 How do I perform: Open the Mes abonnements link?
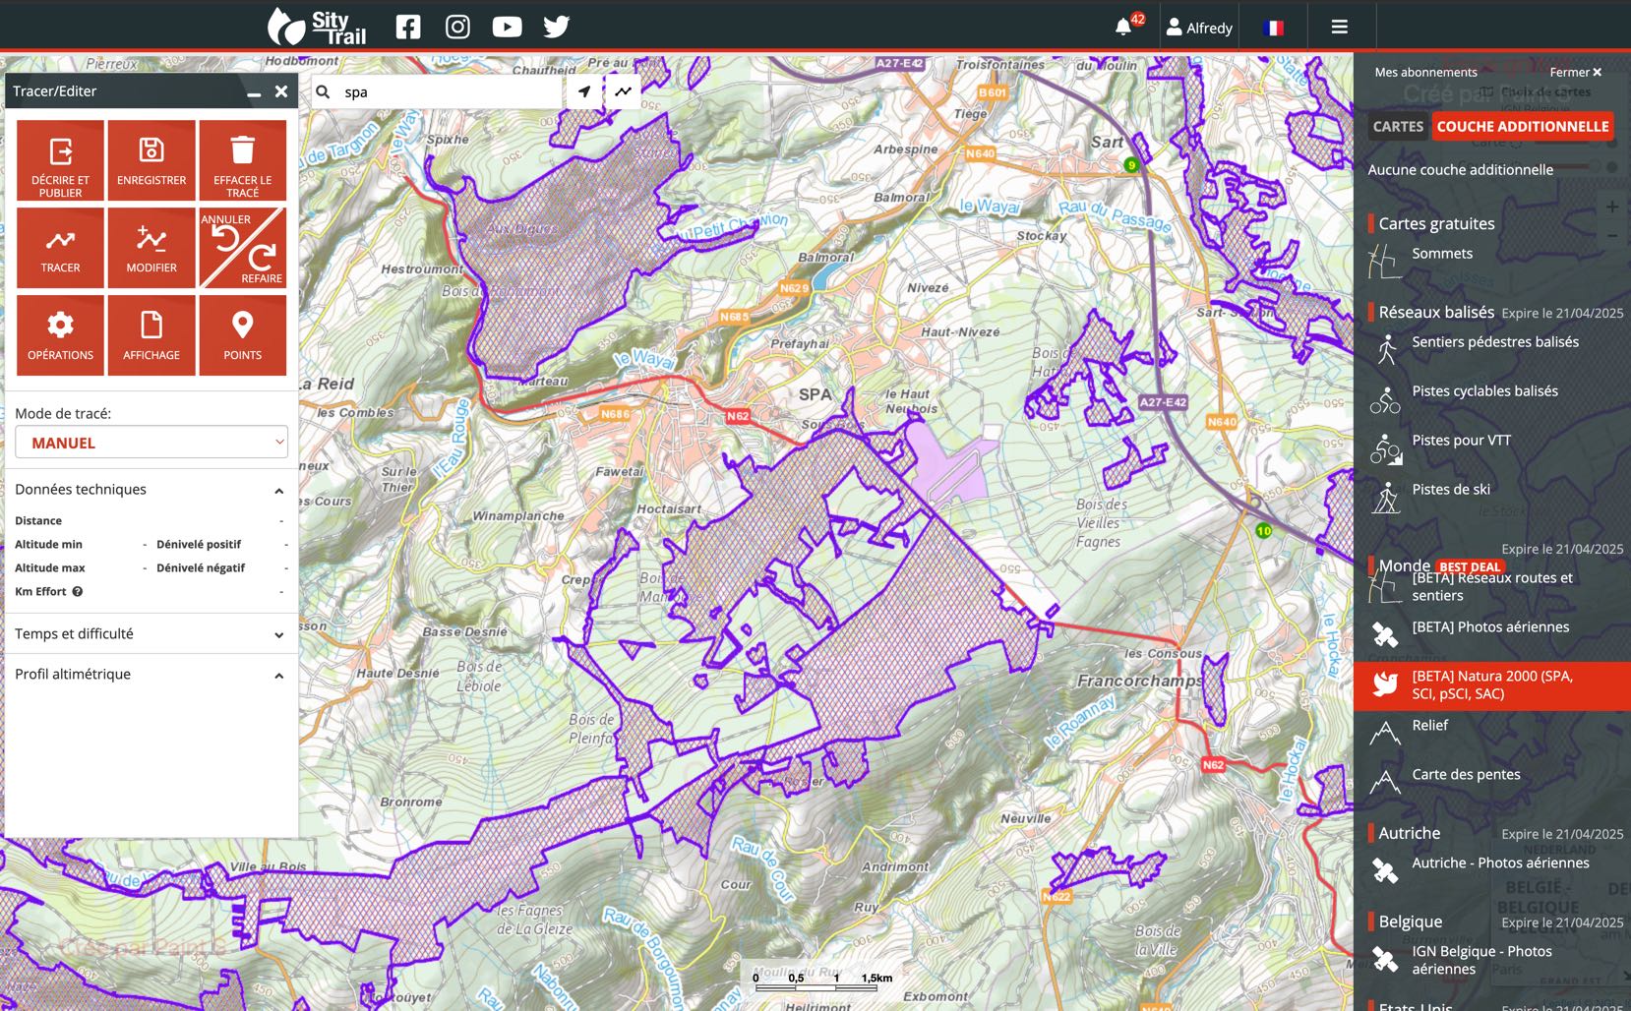(x=1425, y=72)
